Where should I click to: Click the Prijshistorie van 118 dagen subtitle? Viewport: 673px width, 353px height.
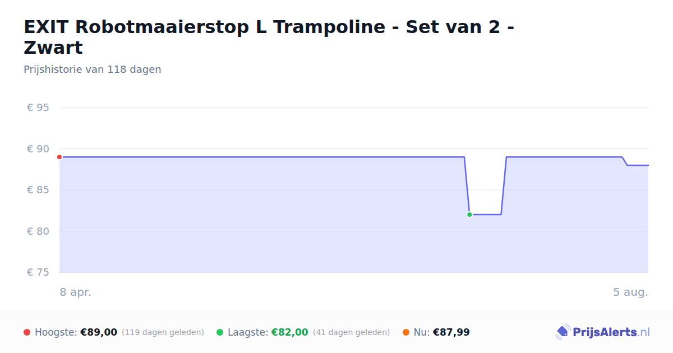(x=93, y=69)
